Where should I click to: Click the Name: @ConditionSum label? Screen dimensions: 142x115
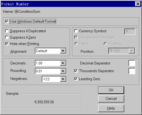click(22, 12)
